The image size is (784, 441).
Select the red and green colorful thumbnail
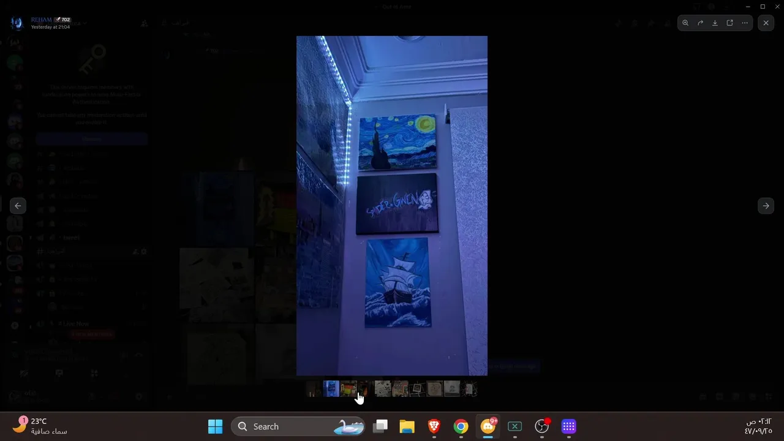point(349,388)
